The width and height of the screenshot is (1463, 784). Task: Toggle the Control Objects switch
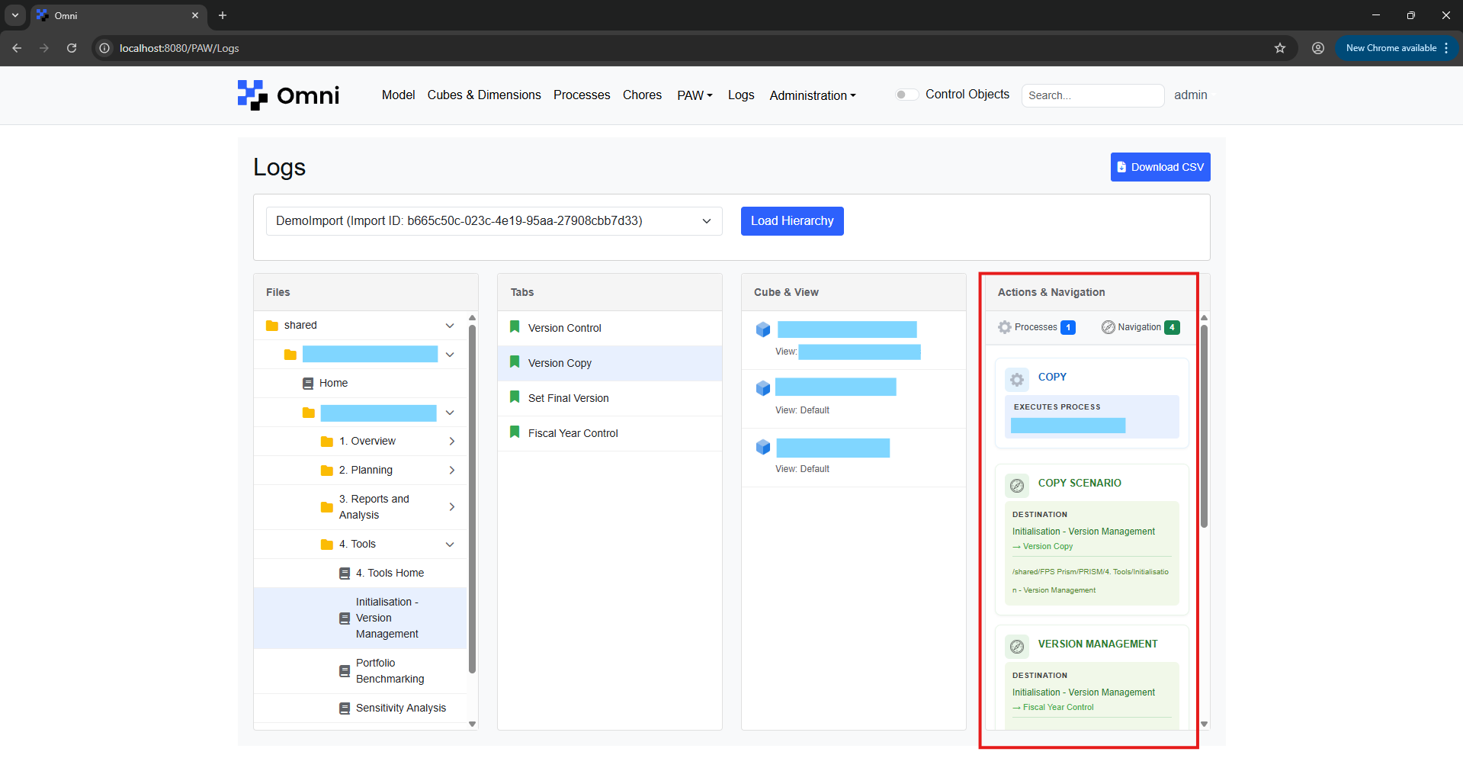906,95
